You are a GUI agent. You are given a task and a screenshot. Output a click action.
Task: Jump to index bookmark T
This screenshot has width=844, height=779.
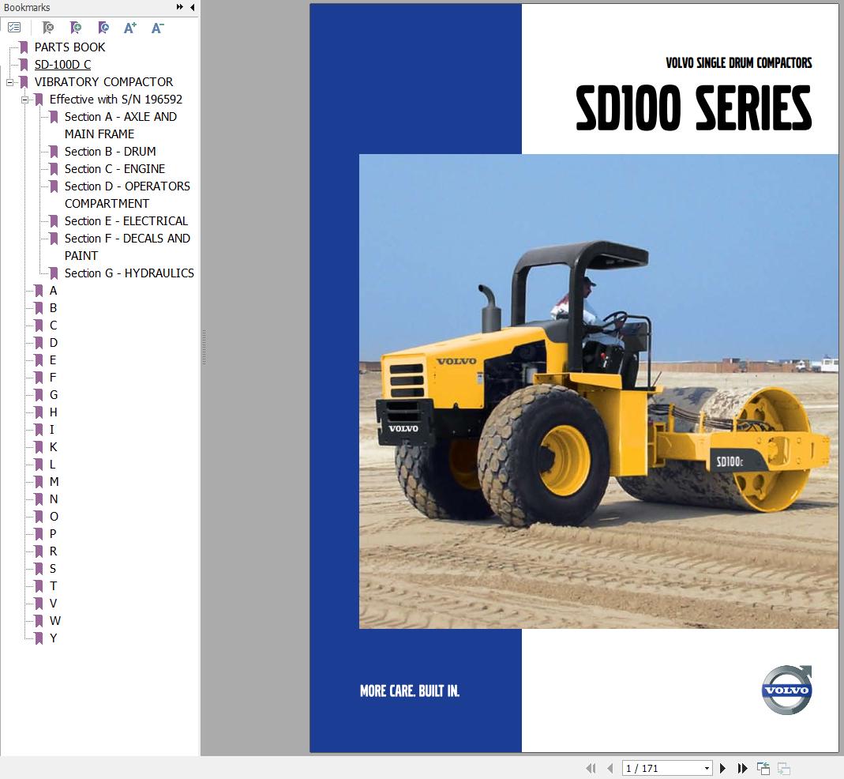pos(53,586)
